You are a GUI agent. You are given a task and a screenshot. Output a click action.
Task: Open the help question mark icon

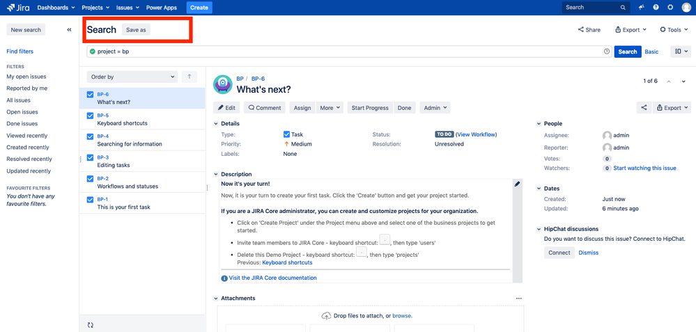click(656, 8)
